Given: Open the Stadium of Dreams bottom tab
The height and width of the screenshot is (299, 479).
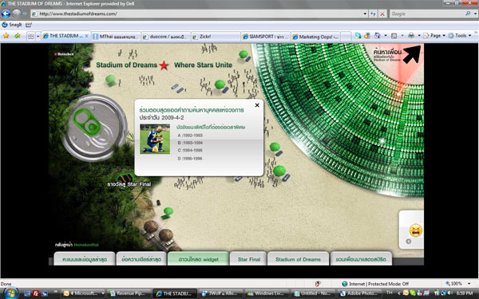Looking at the screenshot, I should [298, 259].
